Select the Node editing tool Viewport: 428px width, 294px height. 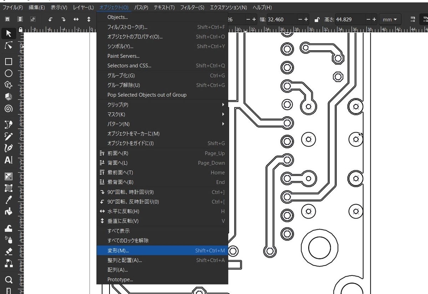(9, 46)
